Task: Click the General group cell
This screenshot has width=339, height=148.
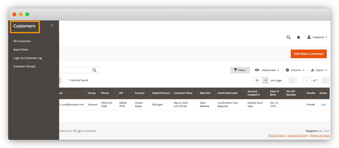Action: (93, 105)
